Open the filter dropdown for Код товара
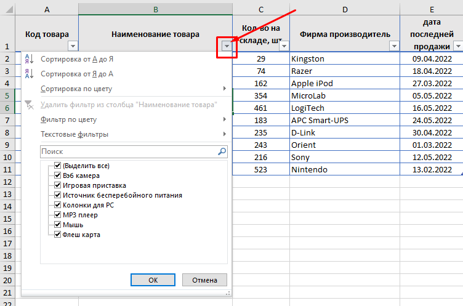Screen dimensions: 463x306 tap(73, 46)
